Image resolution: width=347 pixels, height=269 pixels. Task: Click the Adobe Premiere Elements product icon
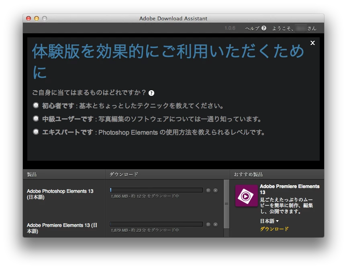tap(246, 196)
